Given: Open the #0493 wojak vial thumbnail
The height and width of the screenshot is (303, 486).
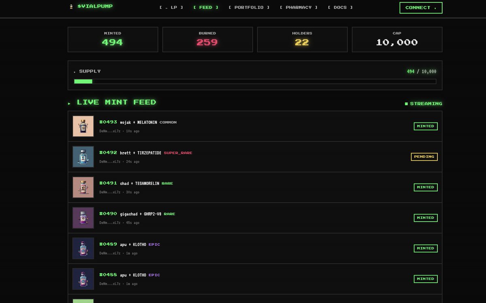Looking at the screenshot, I should pos(83,126).
